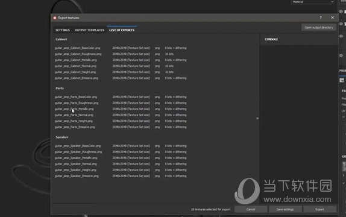This screenshot has height=217, width=346.
Task: Click Cancel in Export textures dialog
Action: click(x=251, y=209)
